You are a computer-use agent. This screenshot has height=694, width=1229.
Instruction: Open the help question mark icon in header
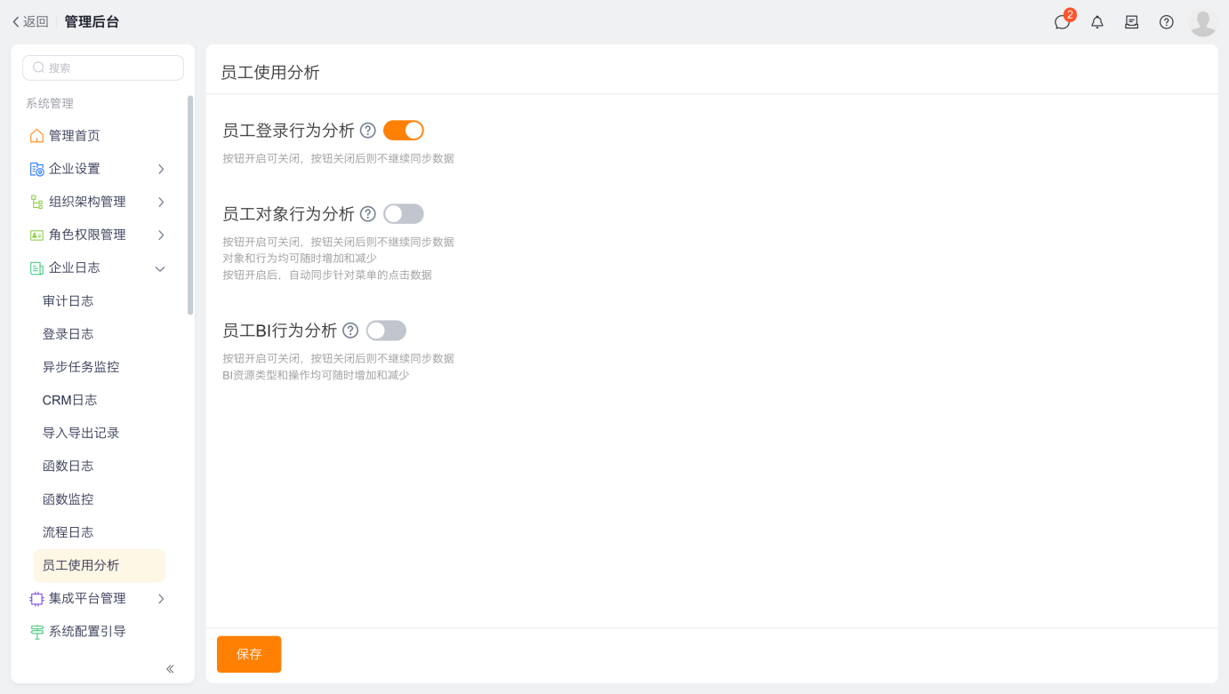click(x=1167, y=22)
